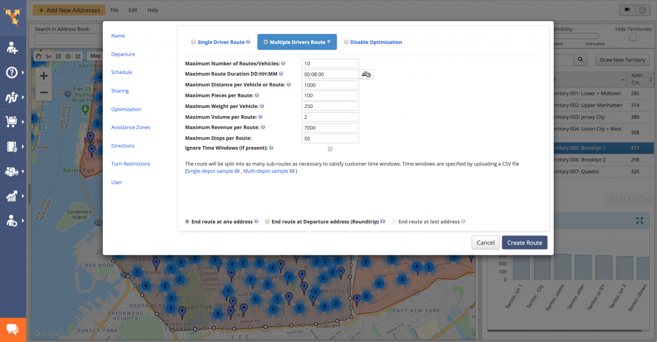The width and height of the screenshot is (657, 342).
Task: Expand the chart panel fullscreen icon
Action: pos(639,220)
